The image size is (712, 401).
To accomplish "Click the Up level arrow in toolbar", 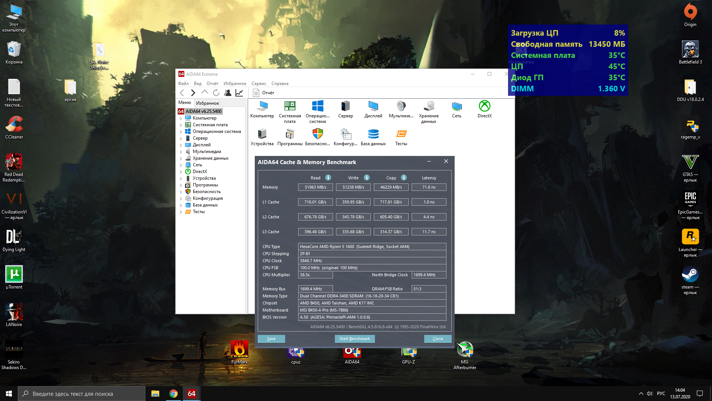I will [x=204, y=92].
